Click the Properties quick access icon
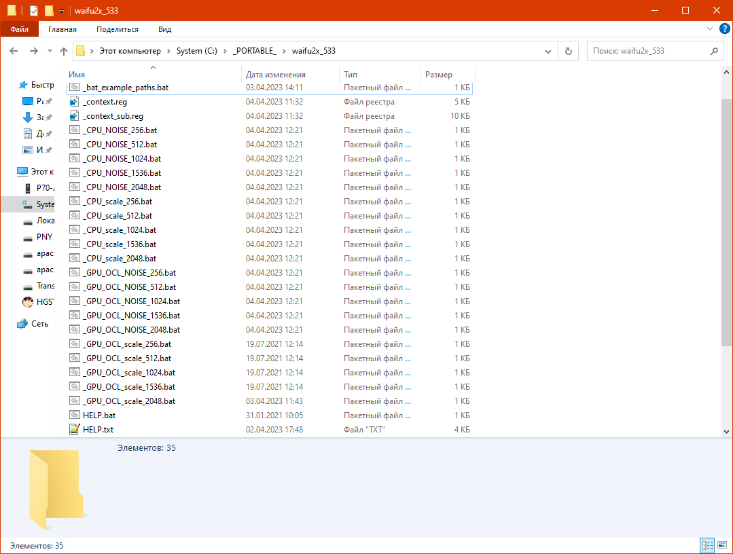The height and width of the screenshot is (554, 733). [x=34, y=11]
